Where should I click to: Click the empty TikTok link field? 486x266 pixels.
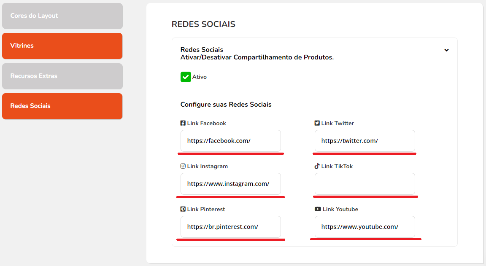tap(364, 184)
